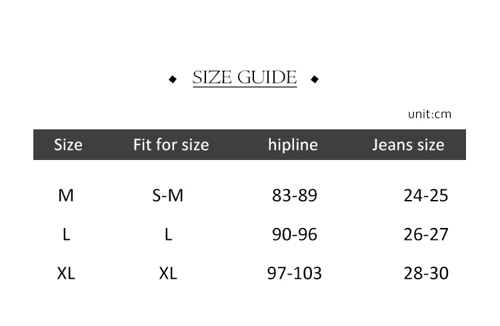
Task: Select the Fit for size column header
Action: click(x=171, y=145)
